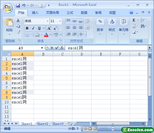This screenshot has width=154, height=133.
Task: Open the Sheet2 worksheet tab
Action: tap(42, 124)
